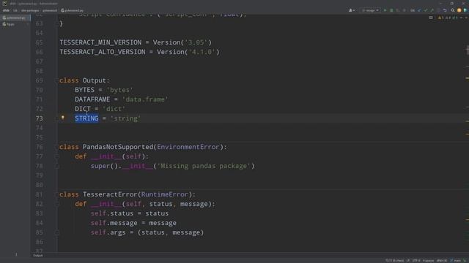The height and width of the screenshot is (263, 469).
Task: Open the run configuration dropdown
Action: [x=370, y=10]
